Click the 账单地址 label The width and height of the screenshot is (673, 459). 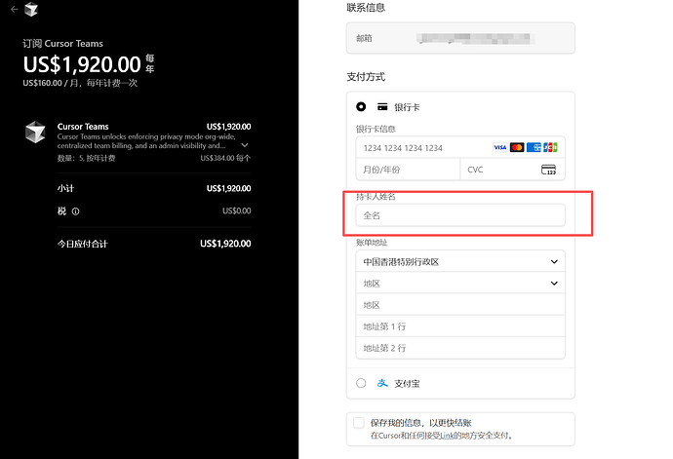[x=372, y=243]
